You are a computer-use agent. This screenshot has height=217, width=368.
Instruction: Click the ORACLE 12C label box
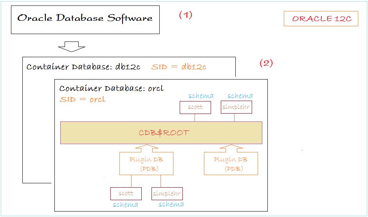[x=321, y=18]
